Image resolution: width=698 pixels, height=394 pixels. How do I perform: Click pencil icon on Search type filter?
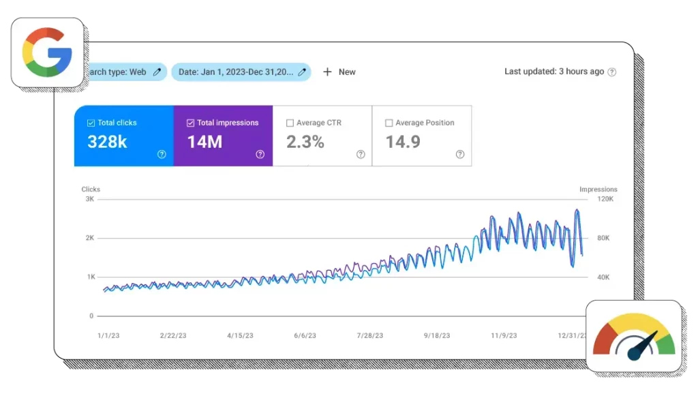(157, 72)
